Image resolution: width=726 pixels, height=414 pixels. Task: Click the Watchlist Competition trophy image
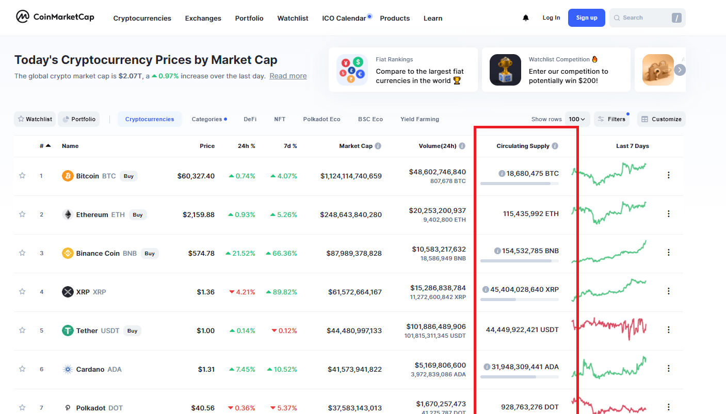(505, 70)
